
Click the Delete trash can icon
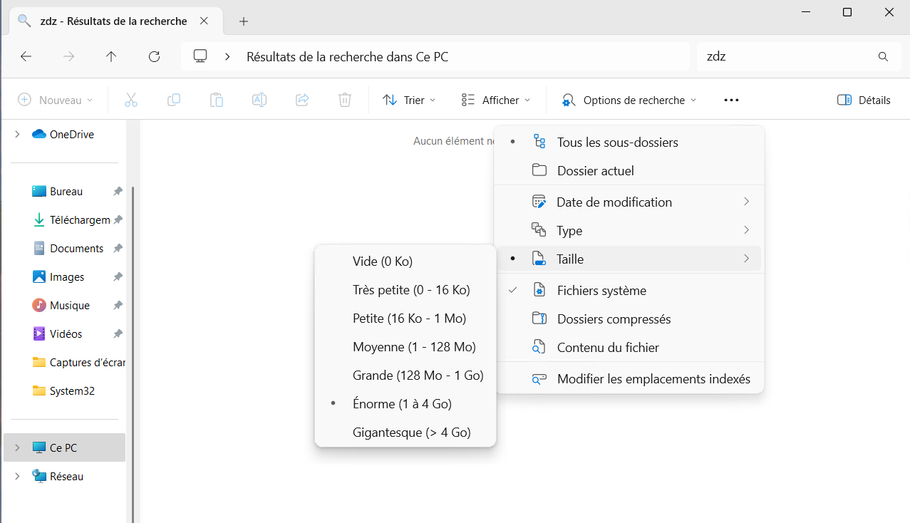click(x=345, y=100)
